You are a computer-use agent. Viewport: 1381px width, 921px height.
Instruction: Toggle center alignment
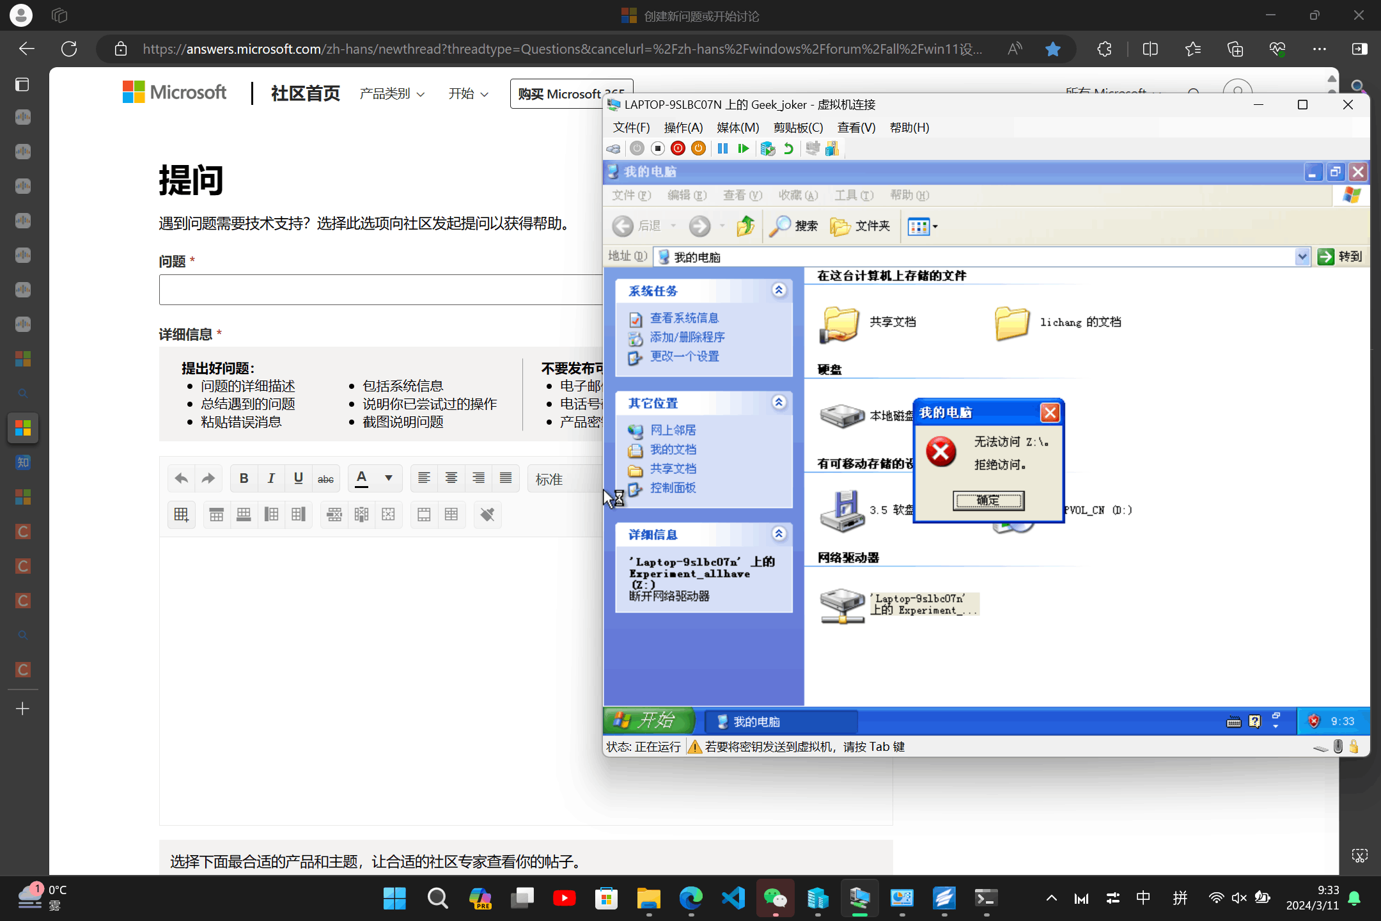(451, 478)
